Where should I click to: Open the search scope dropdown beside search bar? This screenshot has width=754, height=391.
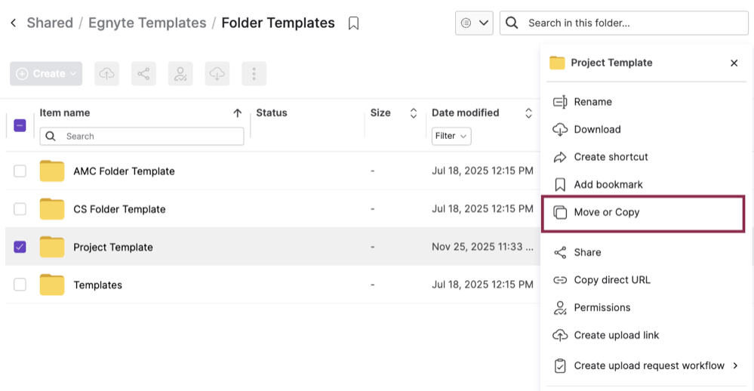coord(474,23)
